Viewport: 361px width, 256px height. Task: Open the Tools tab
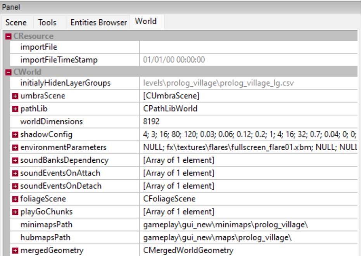pyautogui.click(x=47, y=22)
